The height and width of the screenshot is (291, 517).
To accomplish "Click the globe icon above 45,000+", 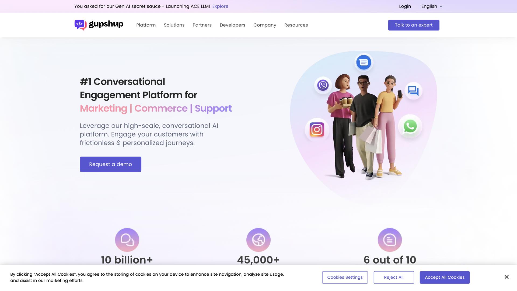I will [x=258, y=240].
